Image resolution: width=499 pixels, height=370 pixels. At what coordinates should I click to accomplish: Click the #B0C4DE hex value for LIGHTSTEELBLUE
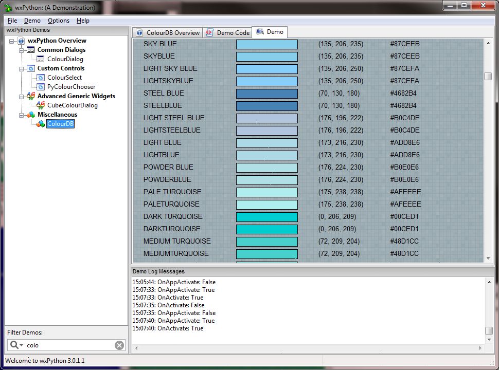coord(405,131)
